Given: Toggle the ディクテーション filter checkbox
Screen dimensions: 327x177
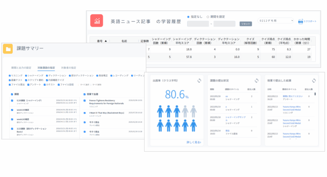Looking at the screenshot, I should pyautogui.click(x=47, y=76).
